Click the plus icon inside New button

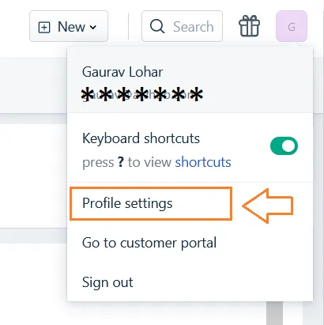44,27
